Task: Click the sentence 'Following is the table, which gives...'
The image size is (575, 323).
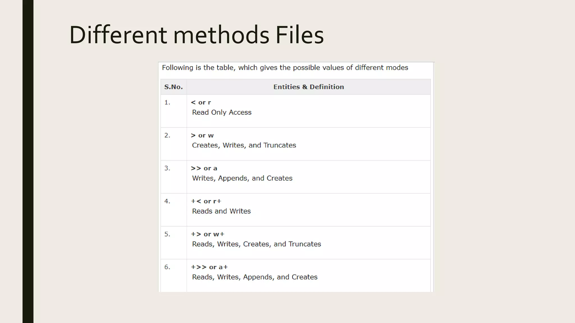Action: click(x=285, y=68)
